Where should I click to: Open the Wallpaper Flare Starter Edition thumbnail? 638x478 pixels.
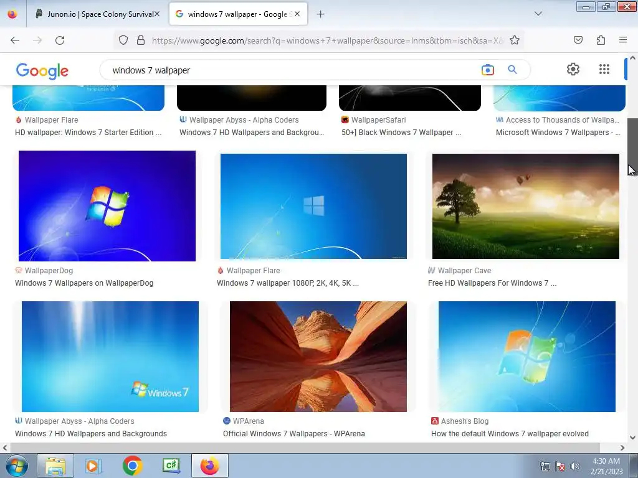point(88,98)
